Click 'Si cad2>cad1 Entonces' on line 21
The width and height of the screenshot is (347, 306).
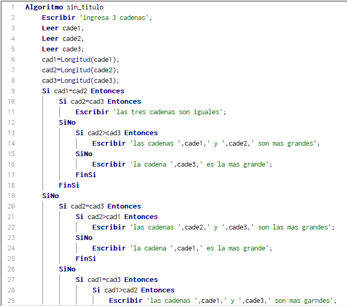[x=116, y=217]
